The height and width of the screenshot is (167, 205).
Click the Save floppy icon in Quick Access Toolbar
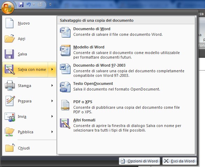click(21, 5)
